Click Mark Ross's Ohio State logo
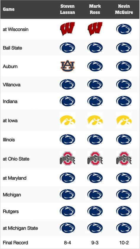 95,158
